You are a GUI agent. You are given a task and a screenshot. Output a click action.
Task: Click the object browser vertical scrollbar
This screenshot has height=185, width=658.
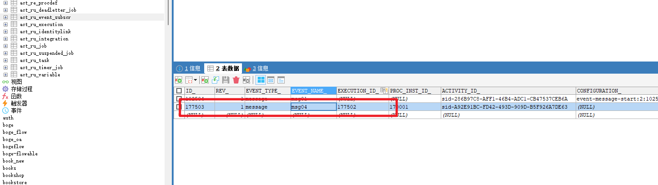(x=168, y=13)
